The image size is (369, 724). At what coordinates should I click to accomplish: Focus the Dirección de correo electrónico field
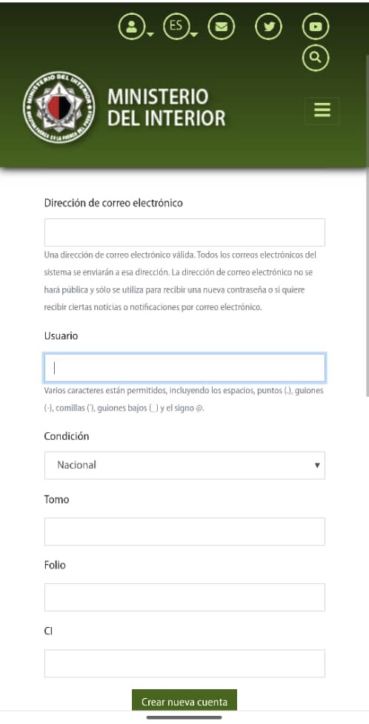click(x=184, y=232)
